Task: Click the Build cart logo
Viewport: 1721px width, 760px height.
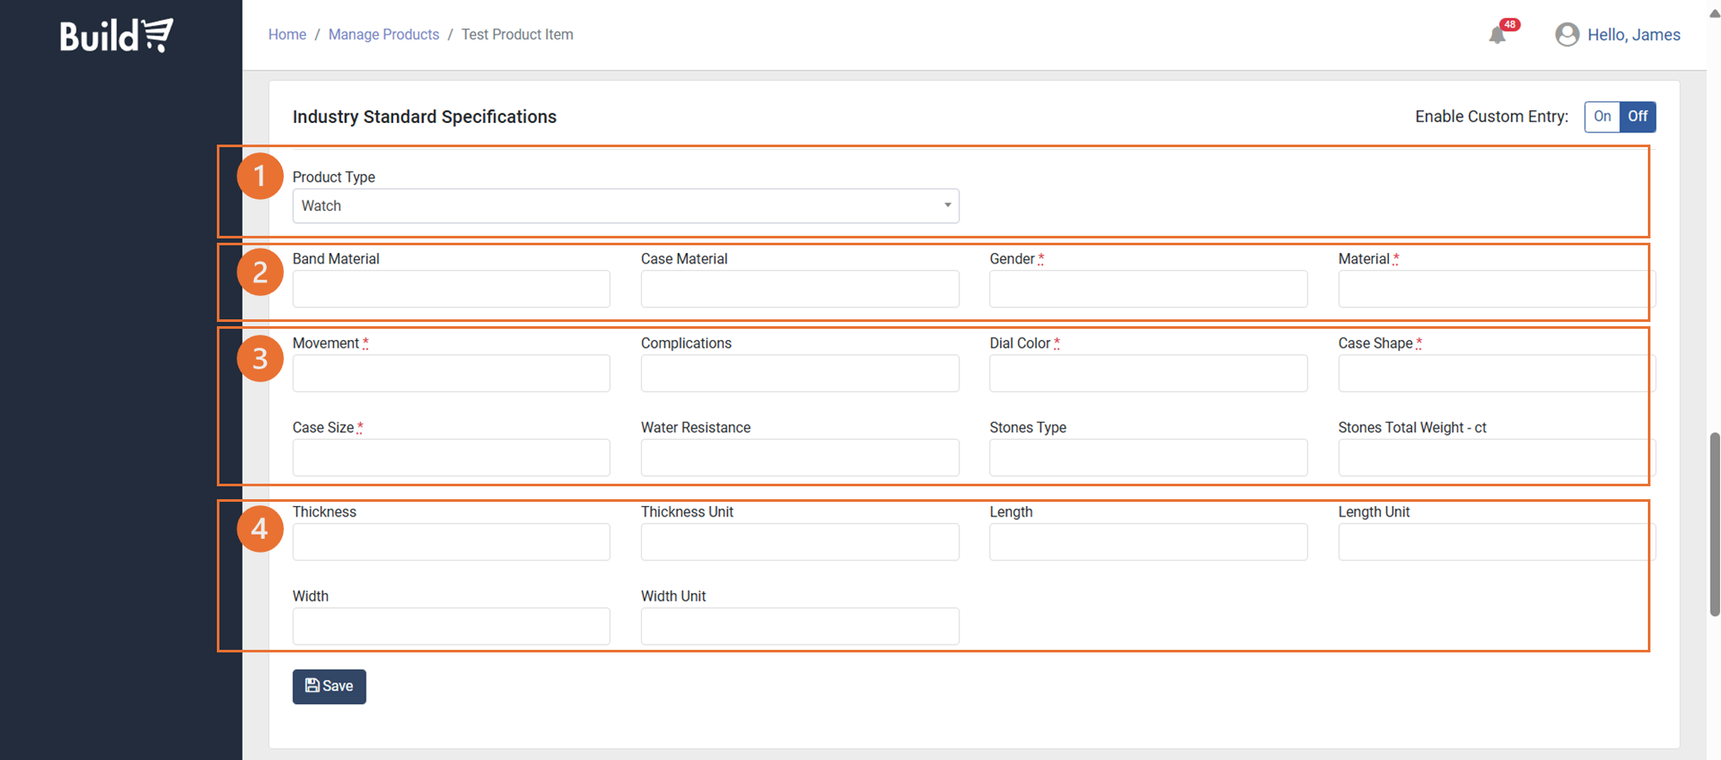Action: 116,35
